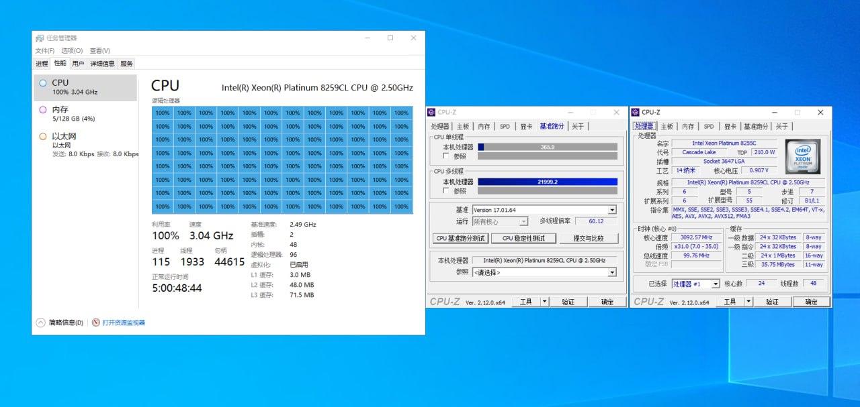The height and width of the screenshot is (407, 860).
Task: Click the 倍频 value x31.0 (7.0 - 35.0)
Action: (697, 246)
